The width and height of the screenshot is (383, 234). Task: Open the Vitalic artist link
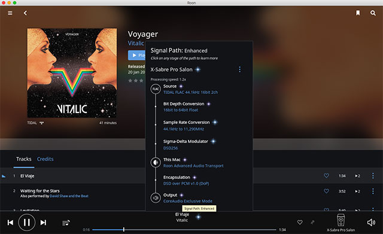click(136, 43)
